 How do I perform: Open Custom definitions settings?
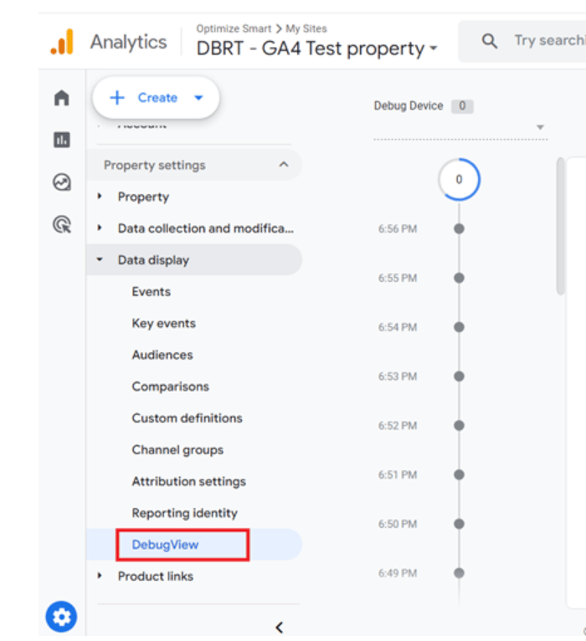pos(187,418)
